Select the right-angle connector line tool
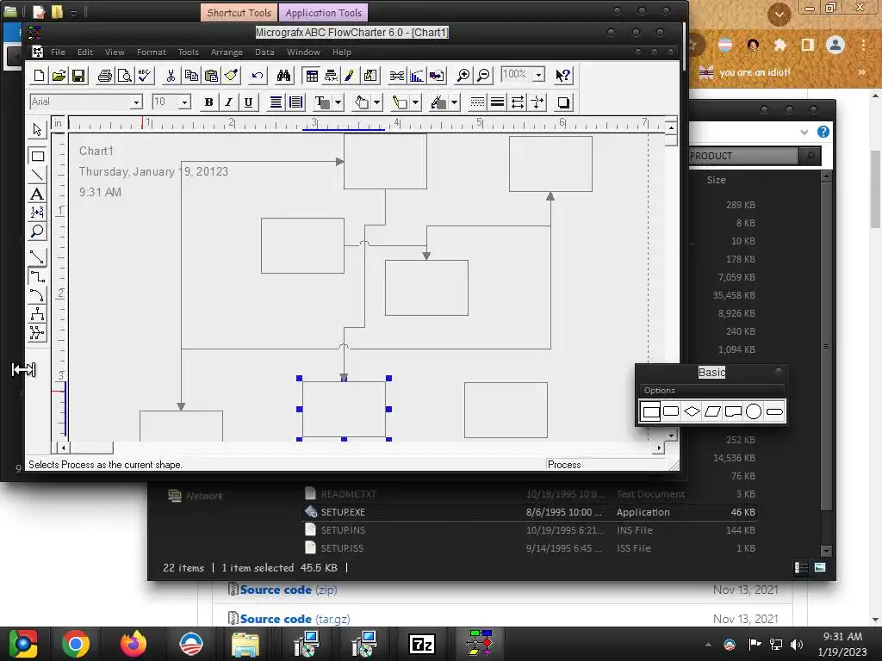882x661 pixels. click(37, 276)
